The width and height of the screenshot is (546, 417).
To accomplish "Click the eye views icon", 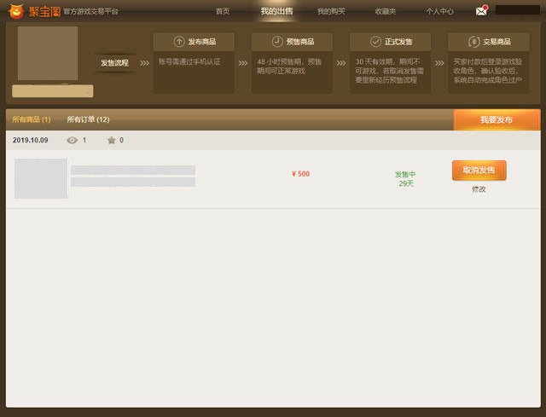I will click(x=72, y=140).
